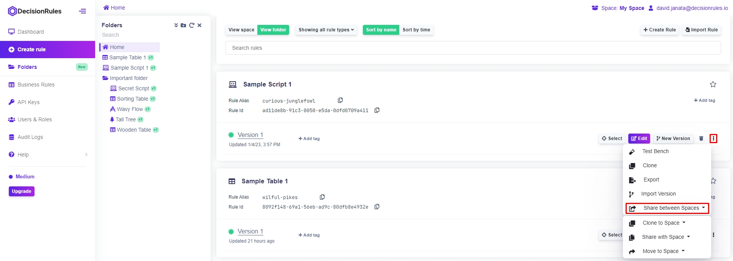This screenshot has height=261, width=733.
Task: Copy the curious-junglefowl rule alias
Action: [x=340, y=100]
